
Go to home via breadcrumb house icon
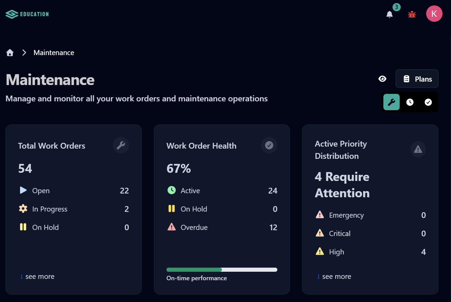(10, 53)
